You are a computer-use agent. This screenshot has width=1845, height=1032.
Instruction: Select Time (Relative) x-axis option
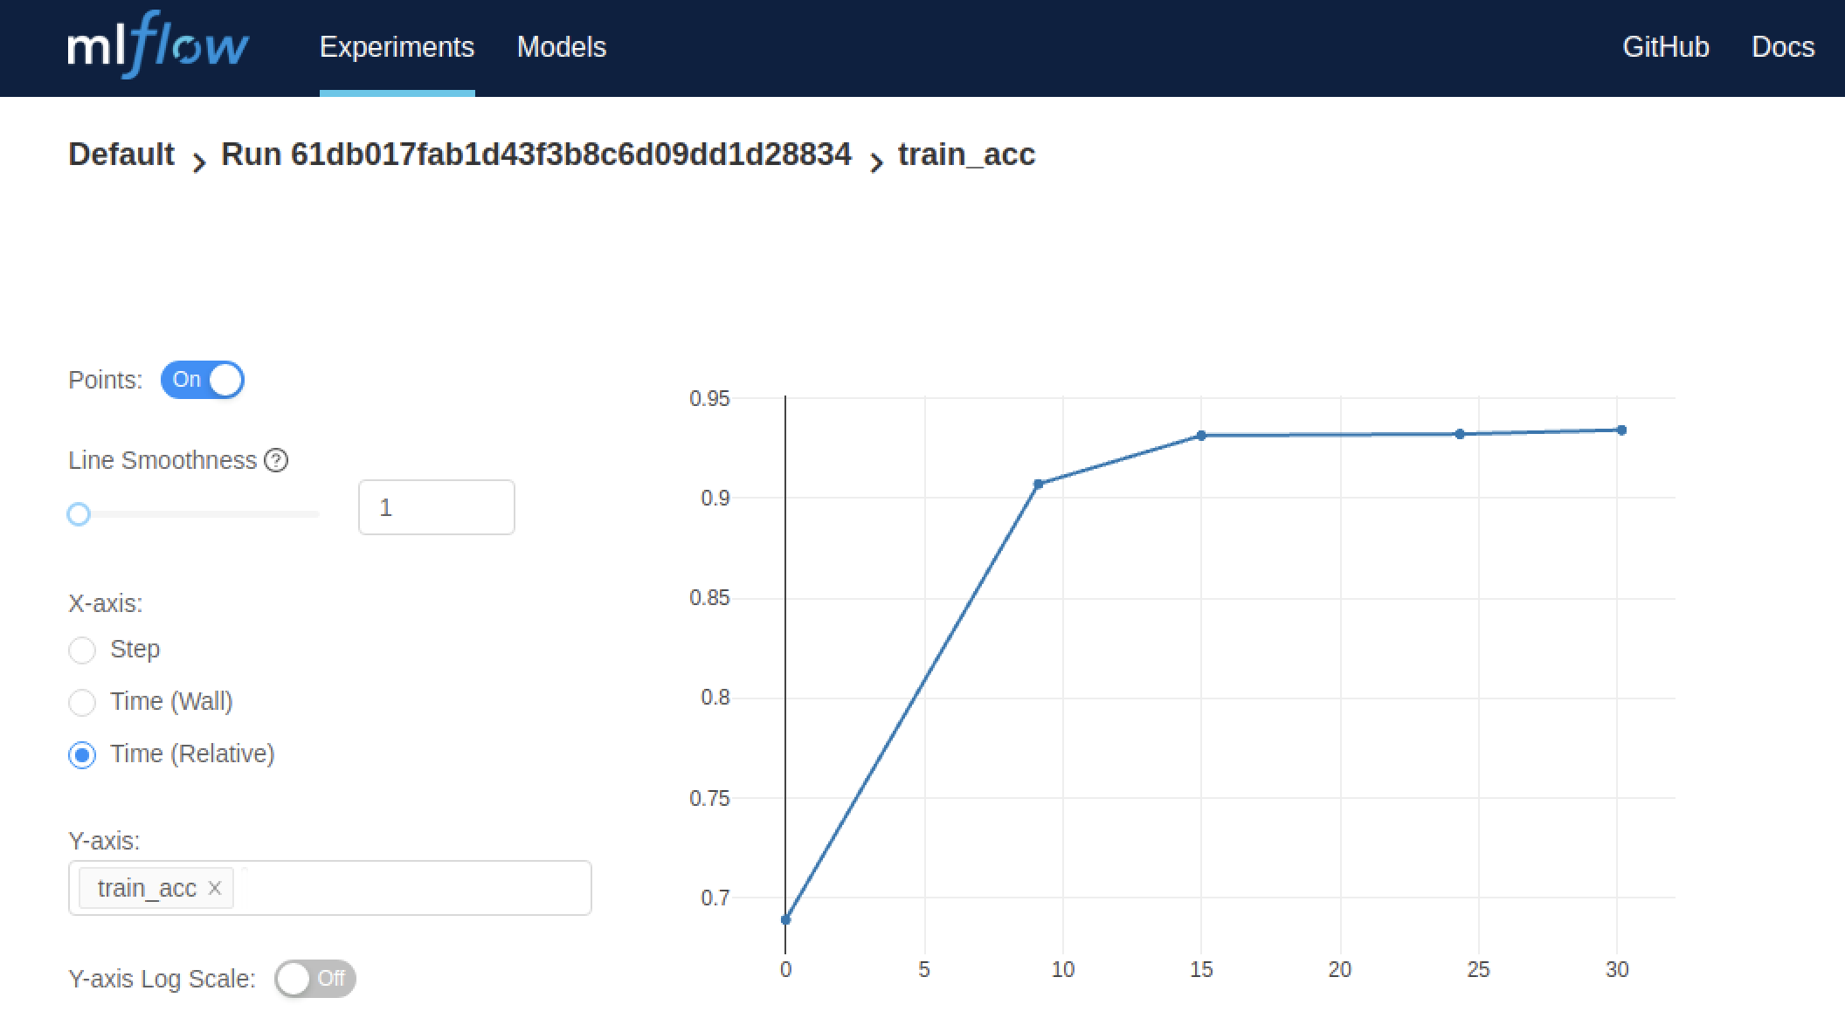82,754
